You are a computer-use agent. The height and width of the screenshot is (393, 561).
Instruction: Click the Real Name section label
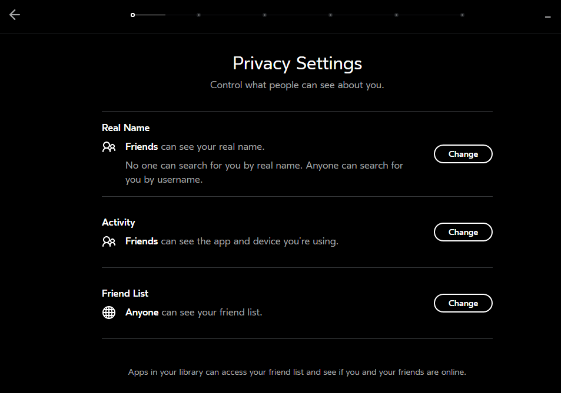coord(125,128)
